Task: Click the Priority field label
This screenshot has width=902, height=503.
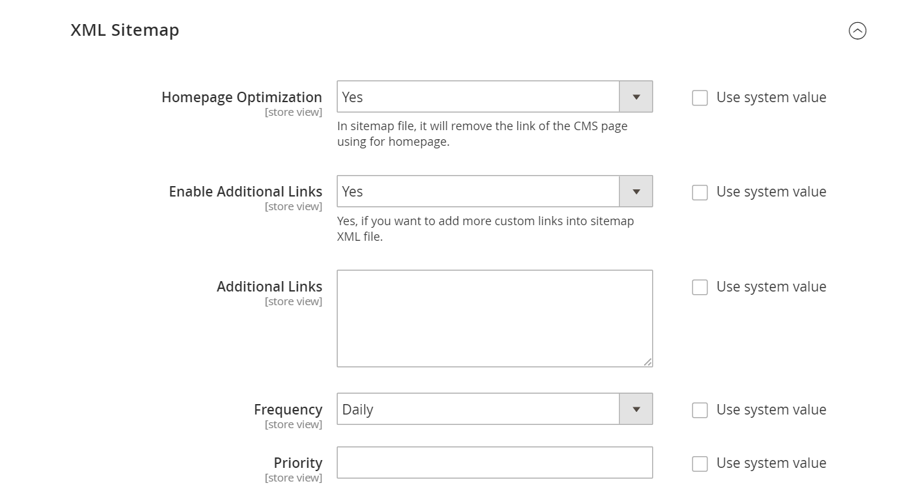Action: pyautogui.click(x=297, y=463)
